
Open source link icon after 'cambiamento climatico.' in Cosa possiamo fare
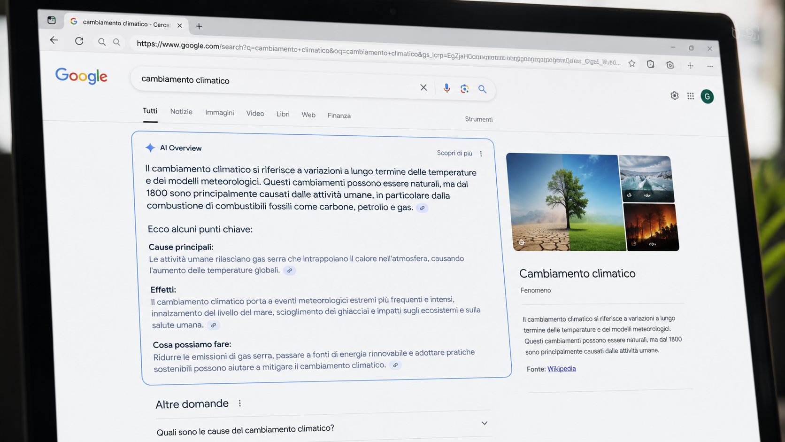[395, 365]
